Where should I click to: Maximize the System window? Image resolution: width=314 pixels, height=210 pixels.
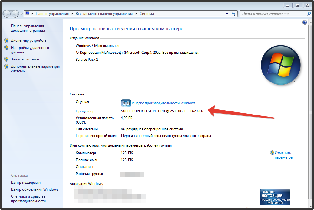click(x=298, y=5)
